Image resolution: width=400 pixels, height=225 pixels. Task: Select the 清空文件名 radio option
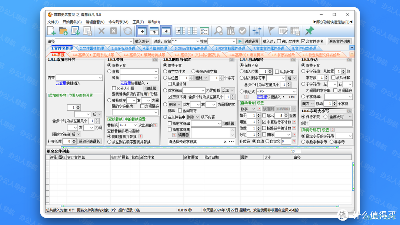click(165, 71)
